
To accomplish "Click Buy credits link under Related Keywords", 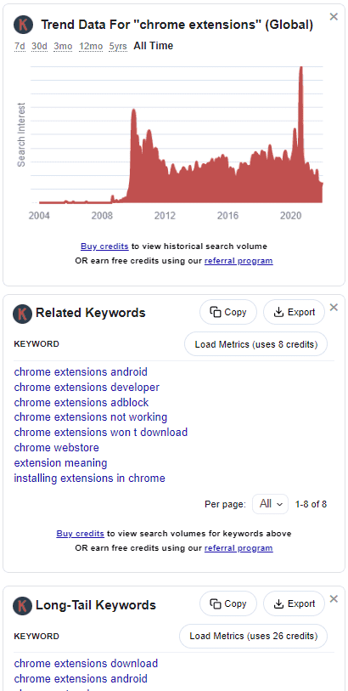I will [x=80, y=534].
